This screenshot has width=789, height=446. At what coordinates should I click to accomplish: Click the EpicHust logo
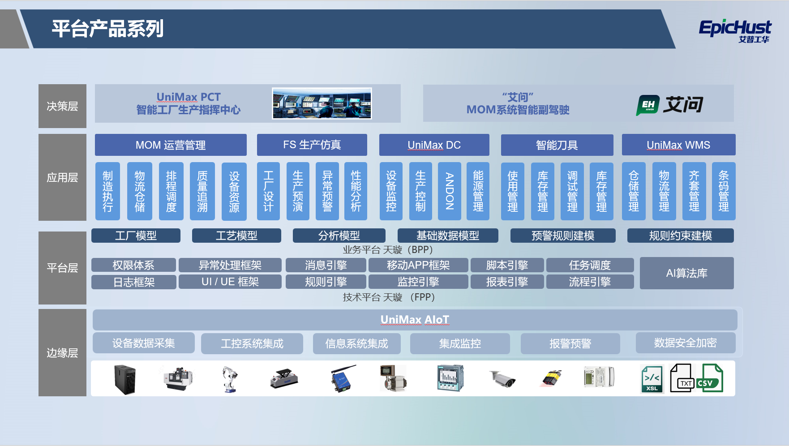point(735,30)
